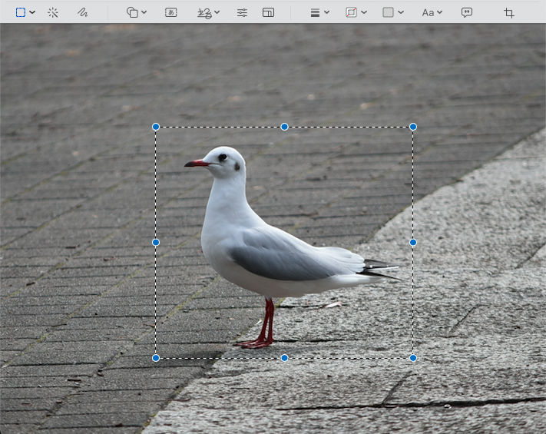Screen dimensions: 546x434
Task: Open the Shape Style line thickness menu
Action: [319, 13]
